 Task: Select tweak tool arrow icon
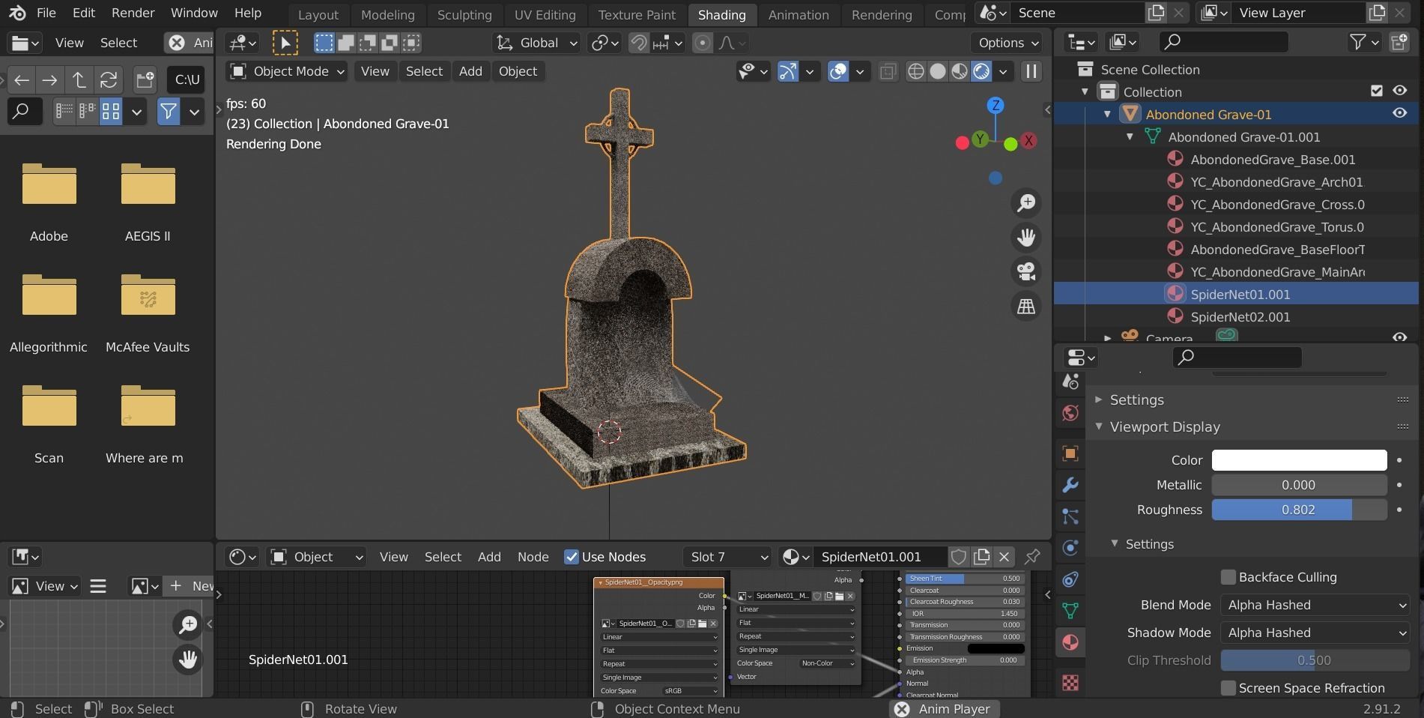click(285, 43)
